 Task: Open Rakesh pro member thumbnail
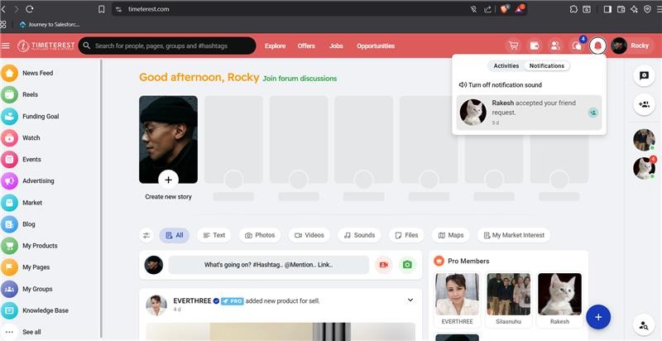point(559,294)
